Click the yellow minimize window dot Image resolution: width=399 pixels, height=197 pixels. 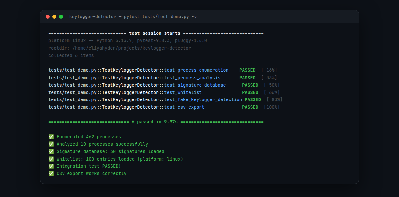54,17
